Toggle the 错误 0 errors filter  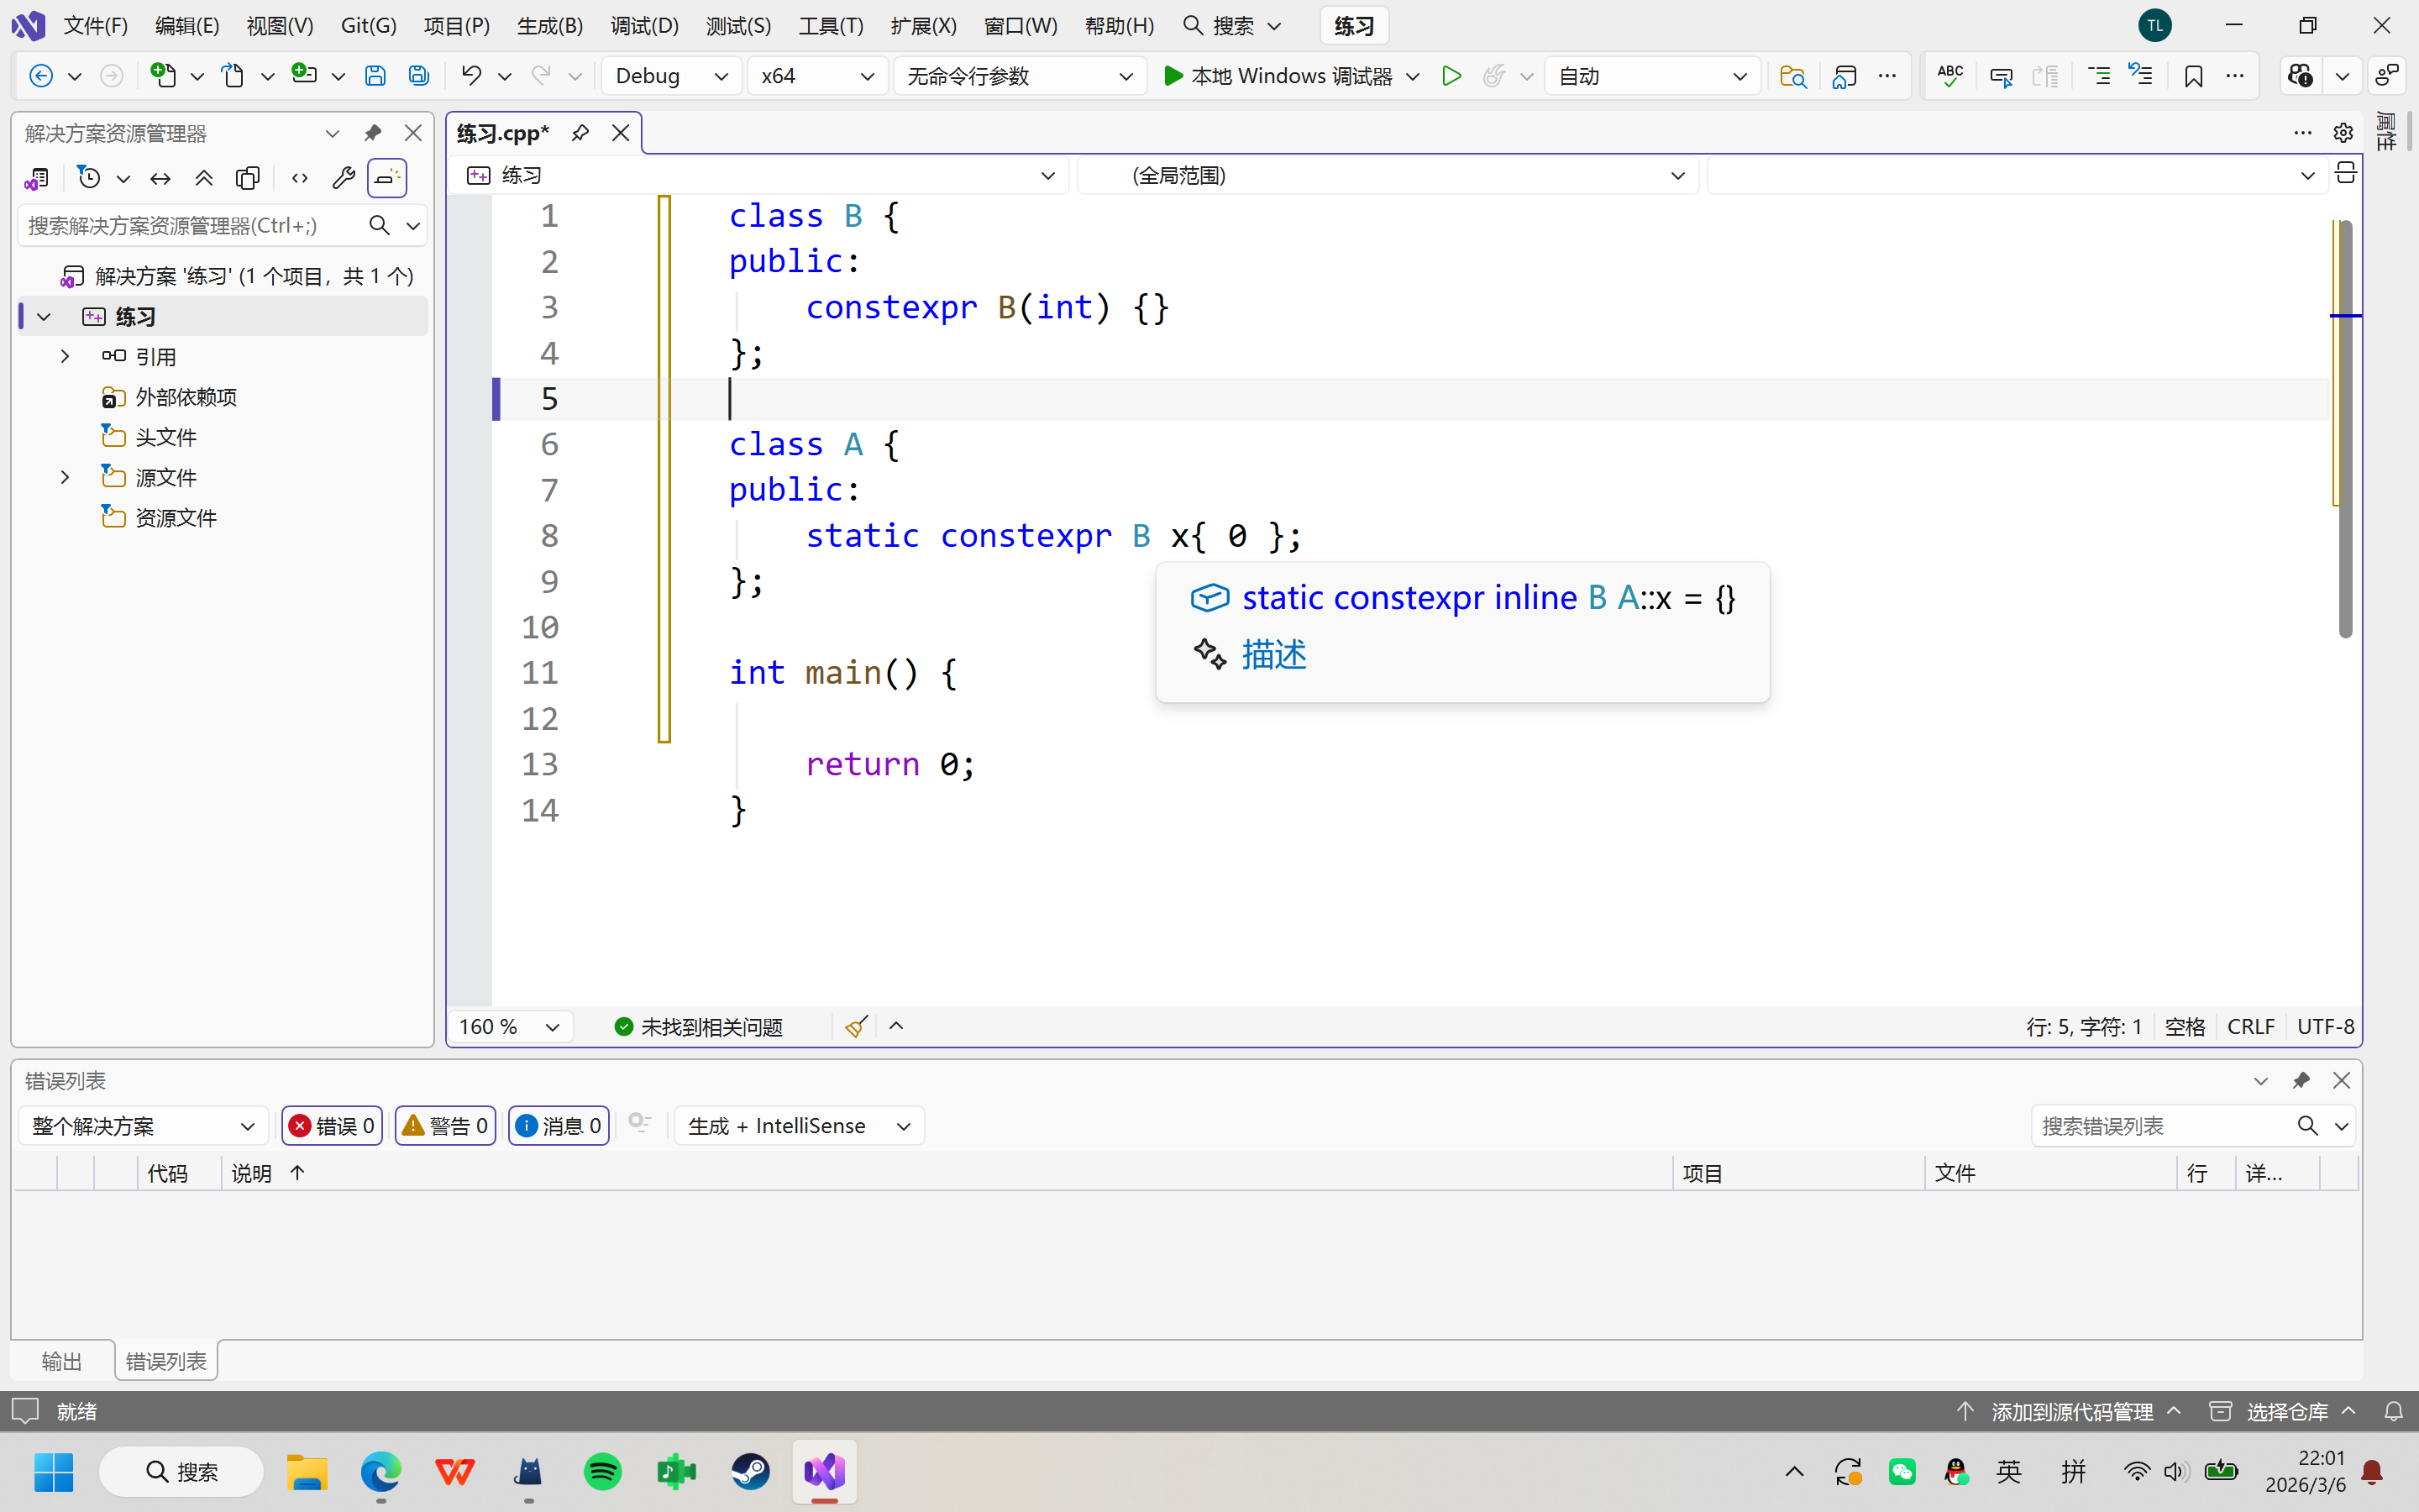click(333, 1126)
